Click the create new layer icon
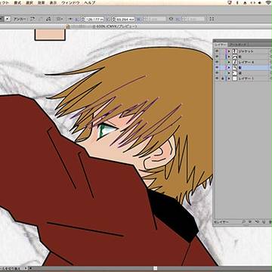 pyautogui.click(x=264, y=222)
